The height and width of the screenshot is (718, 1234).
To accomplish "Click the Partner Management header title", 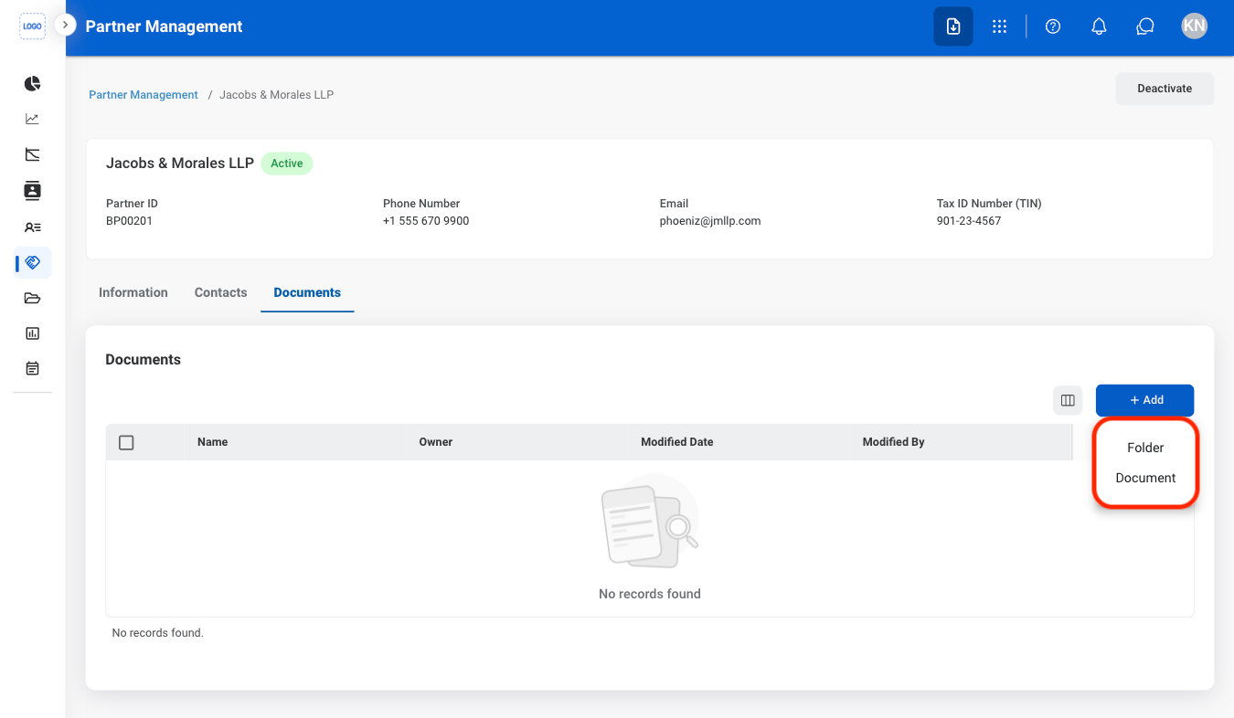I will pyautogui.click(x=165, y=26).
